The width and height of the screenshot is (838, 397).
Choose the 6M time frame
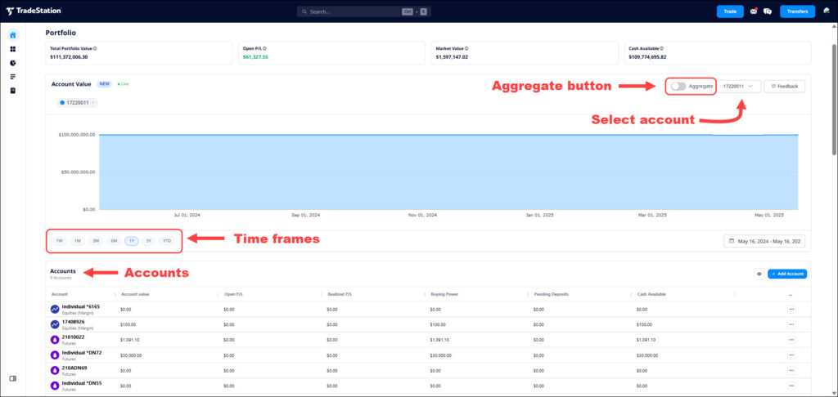114,241
